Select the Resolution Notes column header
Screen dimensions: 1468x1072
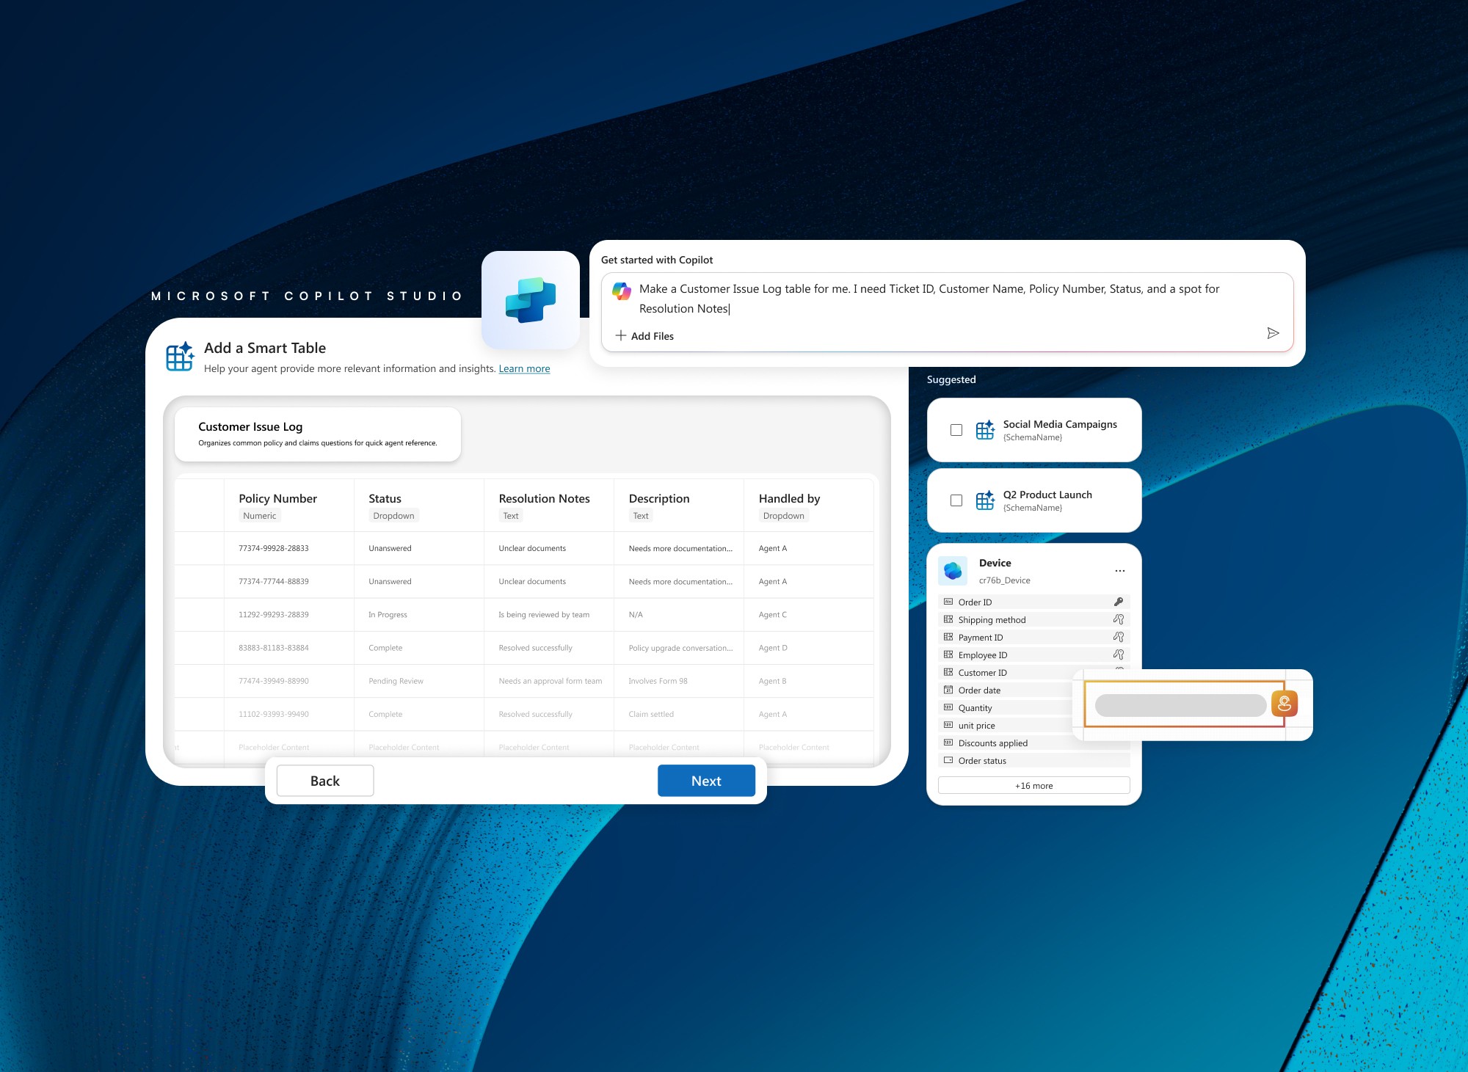pos(544,498)
